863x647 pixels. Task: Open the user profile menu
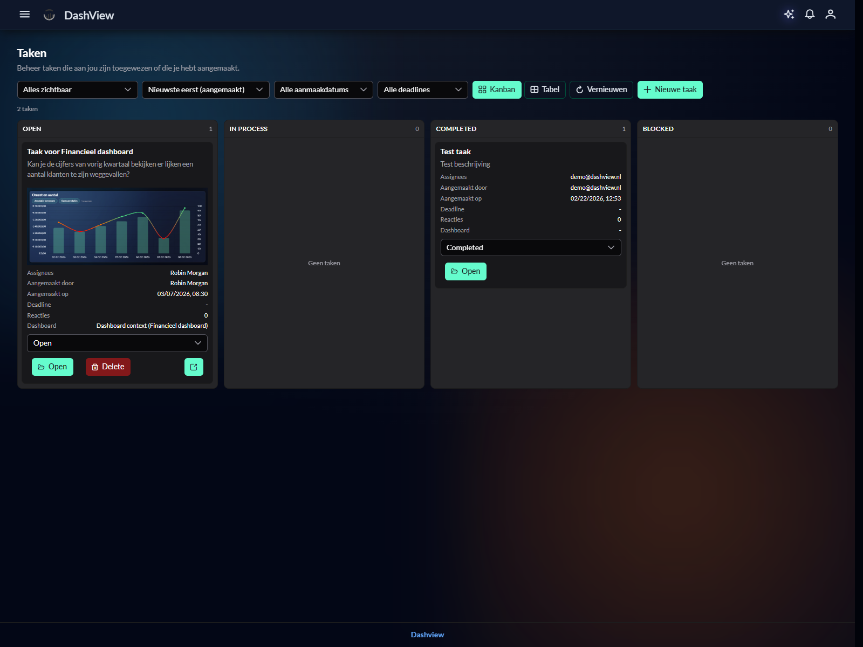pos(830,15)
